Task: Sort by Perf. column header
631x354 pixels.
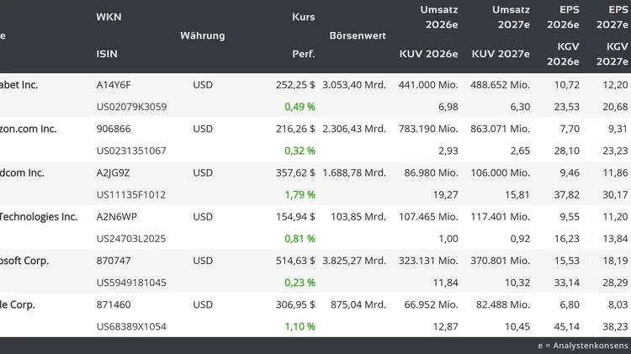Action: pos(303,54)
